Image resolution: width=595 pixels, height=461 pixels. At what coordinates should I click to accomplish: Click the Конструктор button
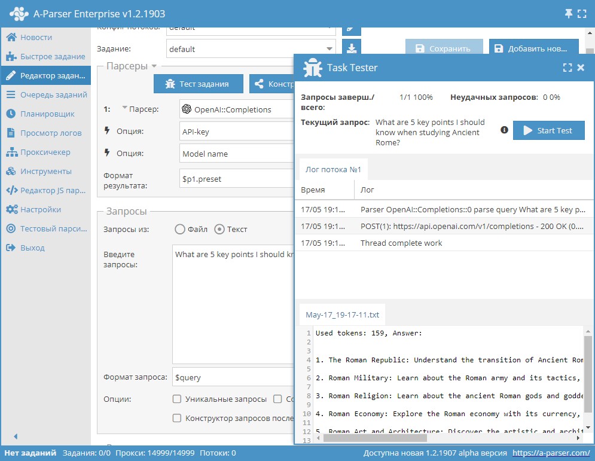tap(271, 84)
